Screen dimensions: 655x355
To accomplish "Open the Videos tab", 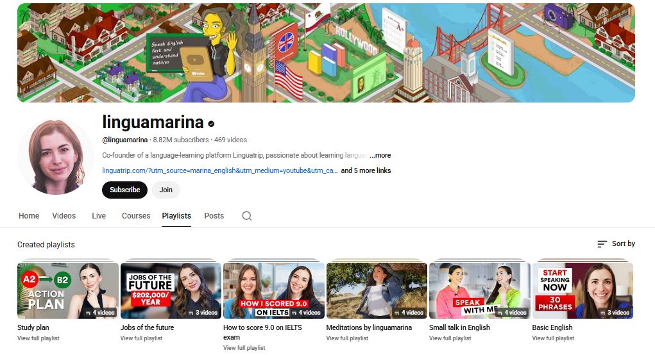I will [x=64, y=216].
